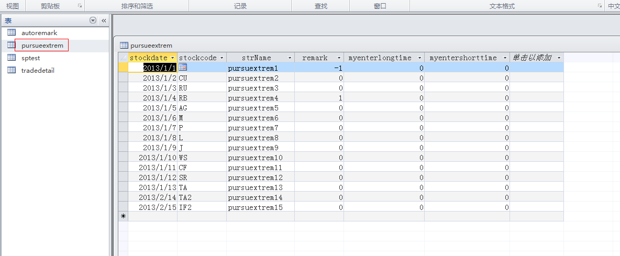Open the date picker calendar icon
Screen dimensions: 620x256
click(x=183, y=68)
